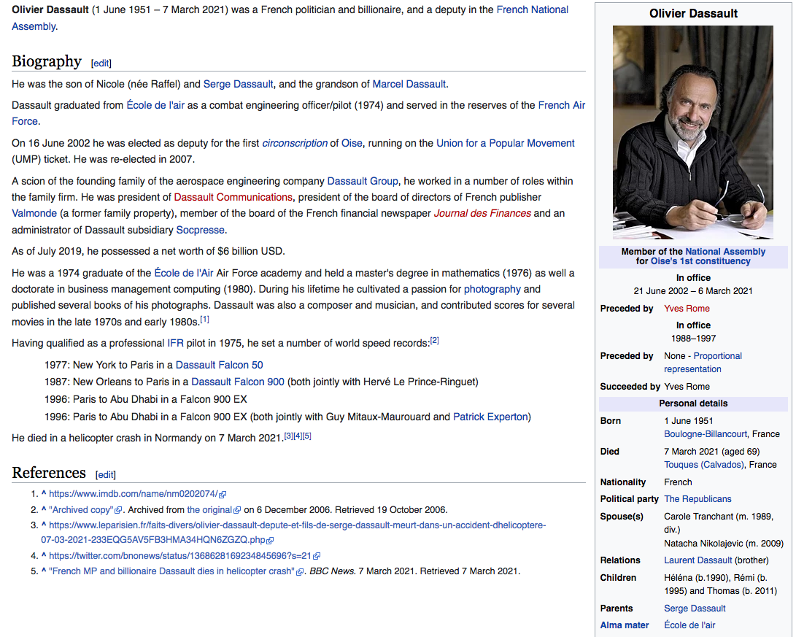Image resolution: width=796 pixels, height=637 pixels.
Task: Open the Oise article link
Action: [x=352, y=144]
